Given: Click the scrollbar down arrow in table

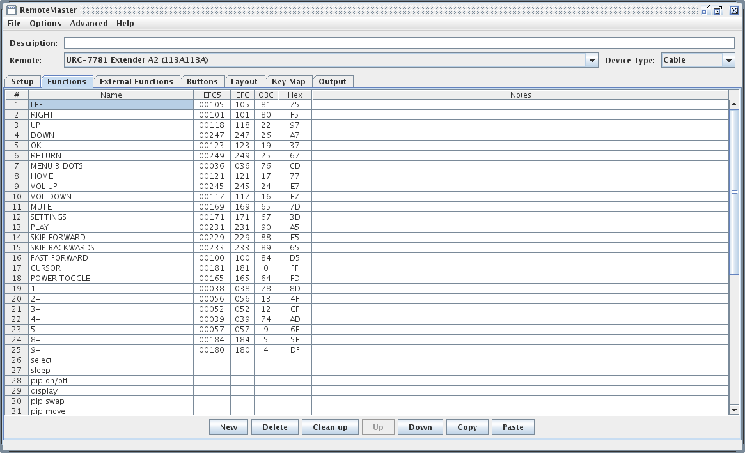Looking at the screenshot, I should [733, 410].
